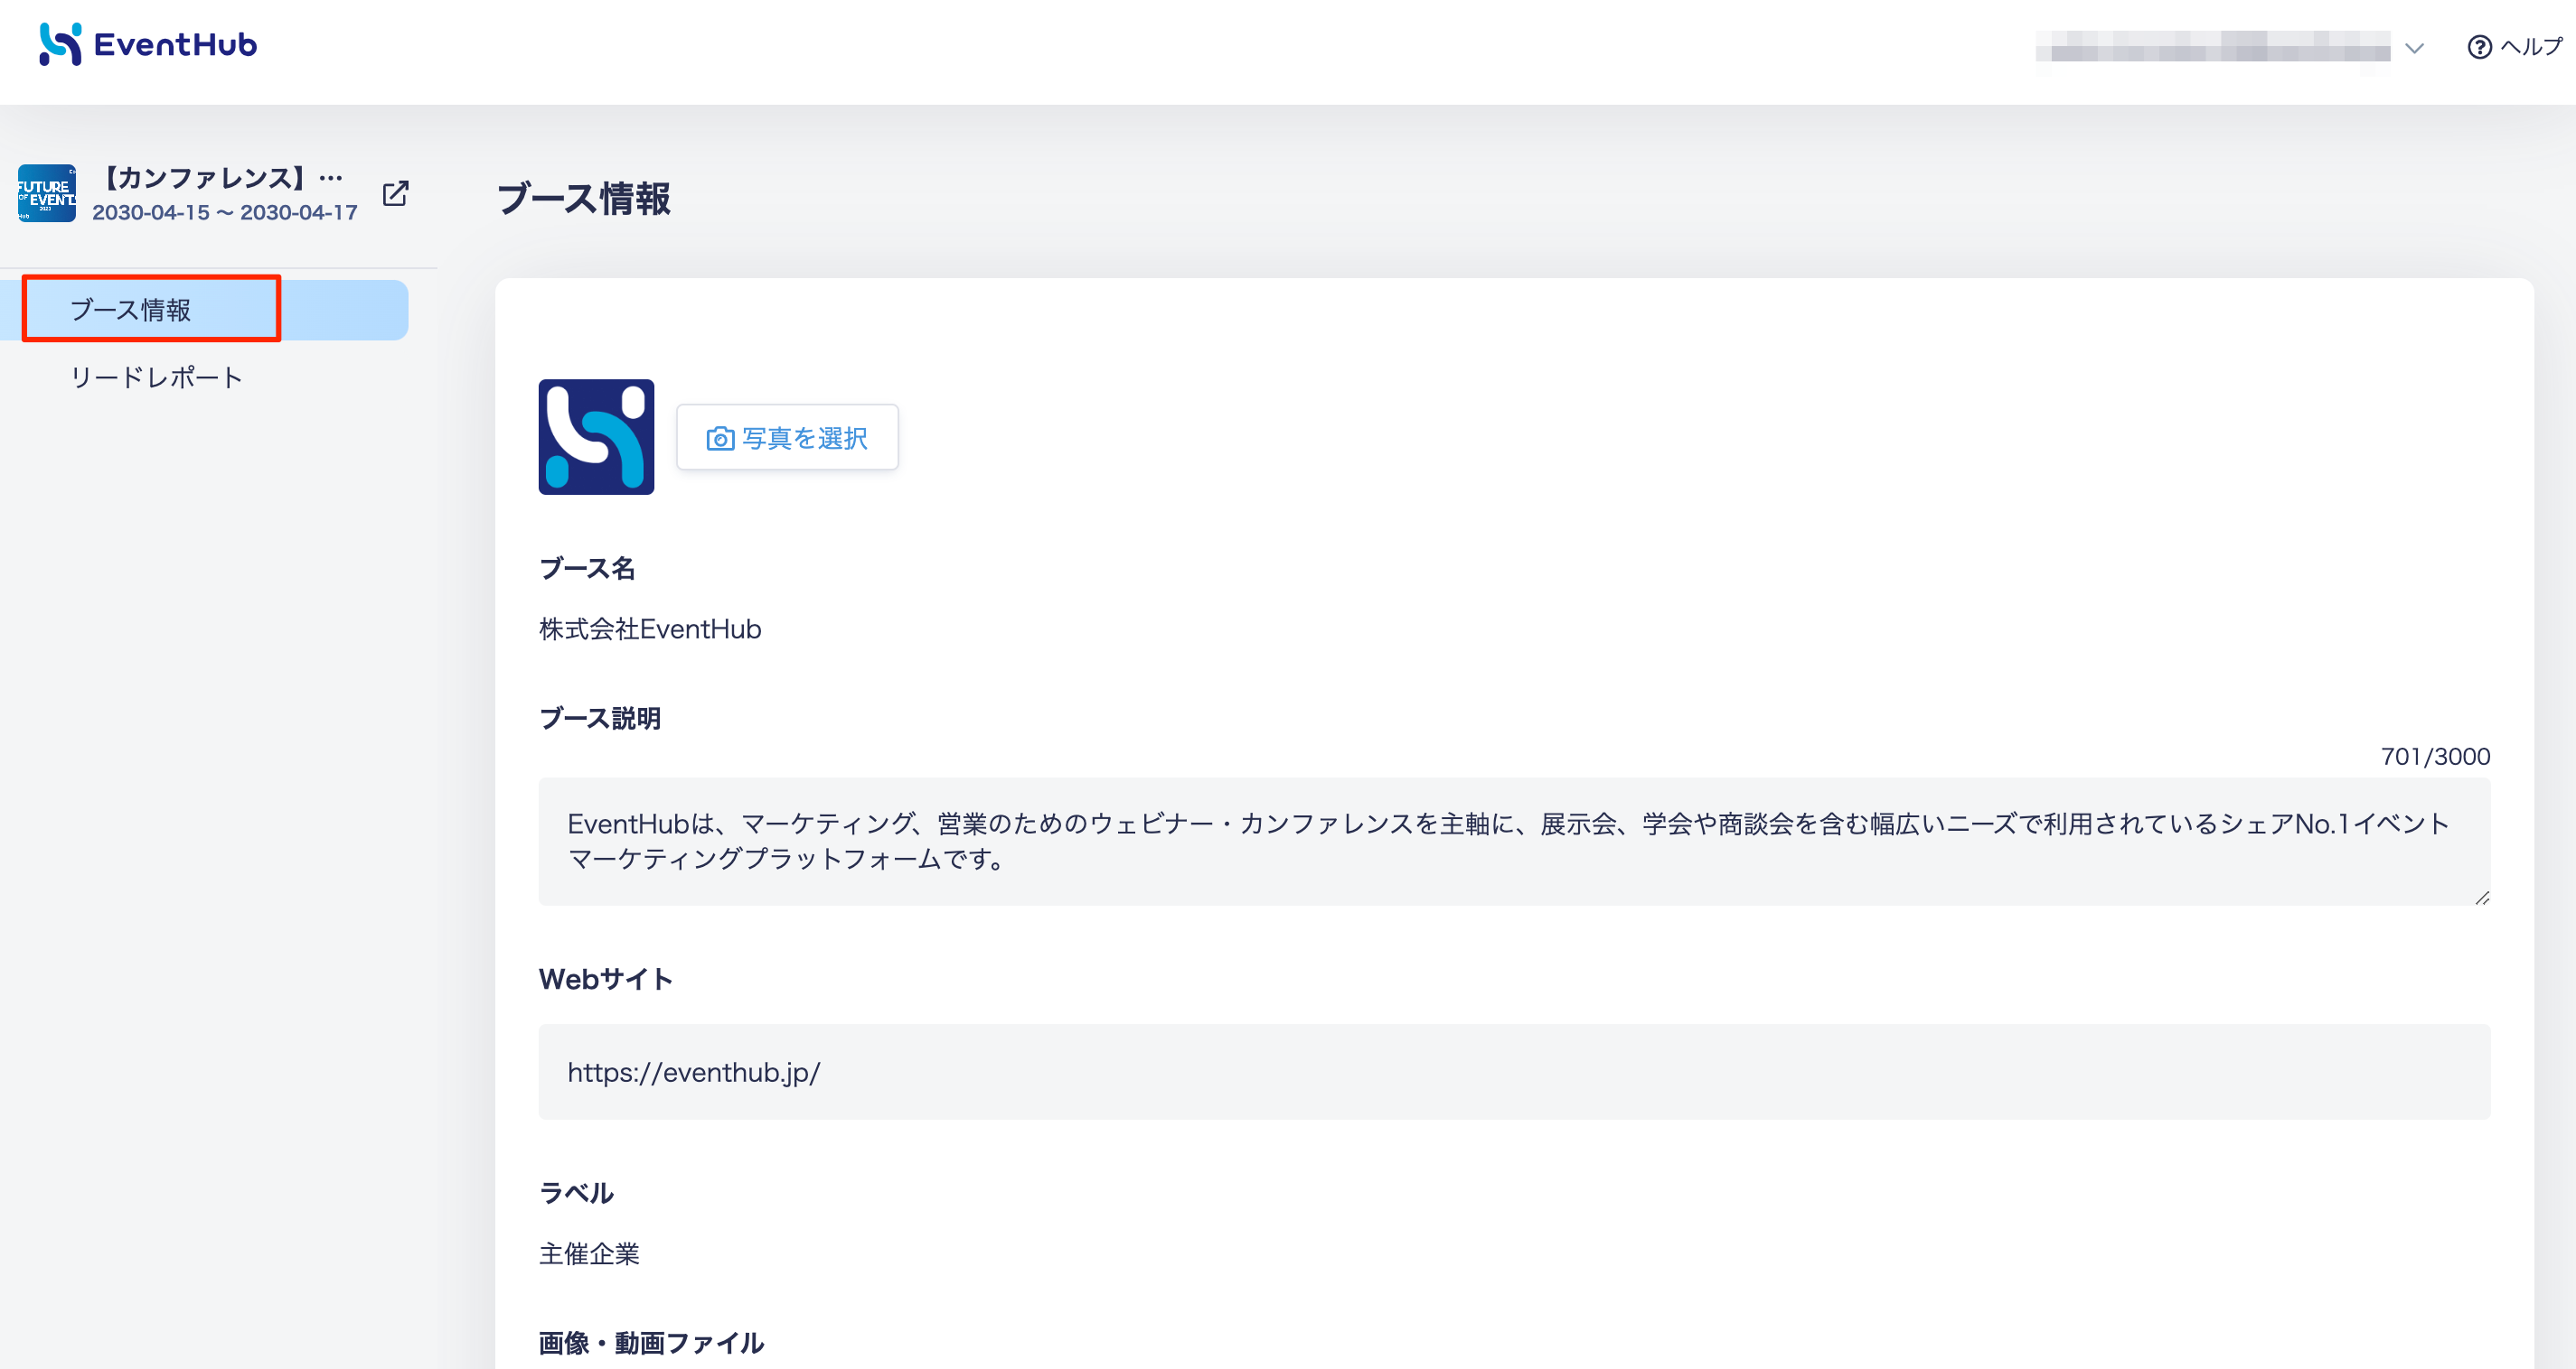
Task: Expand the account dropdown chevron
Action: pyautogui.click(x=2414, y=48)
